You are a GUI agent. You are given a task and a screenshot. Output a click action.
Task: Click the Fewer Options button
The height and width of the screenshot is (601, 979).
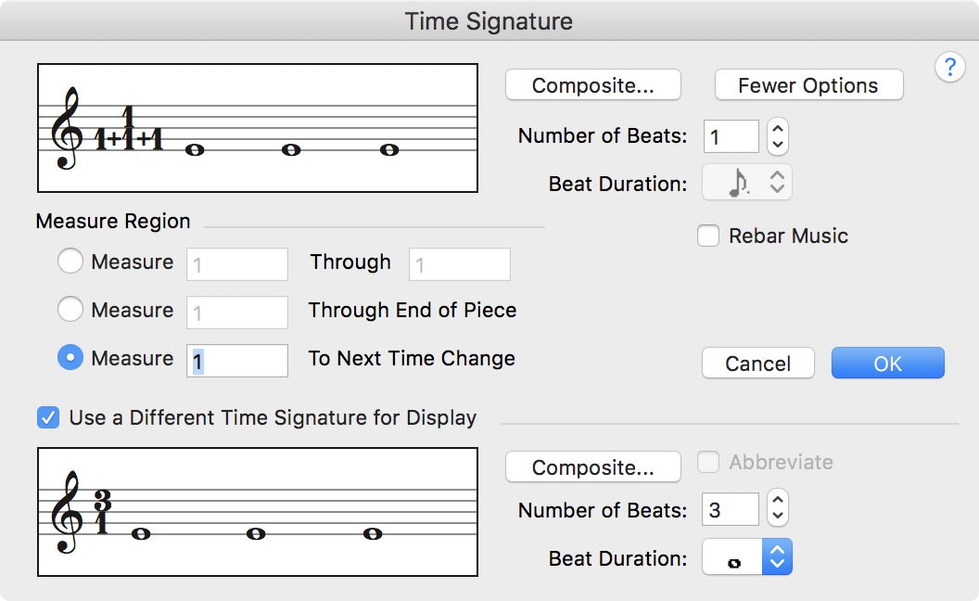808,85
